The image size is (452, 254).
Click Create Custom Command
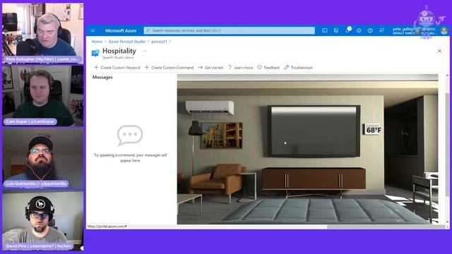(x=169, y=68)
